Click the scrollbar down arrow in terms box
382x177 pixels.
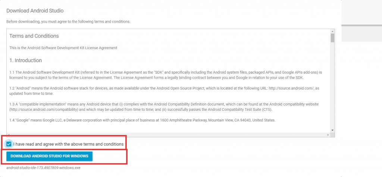pyautogui.click(x=332, y=130)
